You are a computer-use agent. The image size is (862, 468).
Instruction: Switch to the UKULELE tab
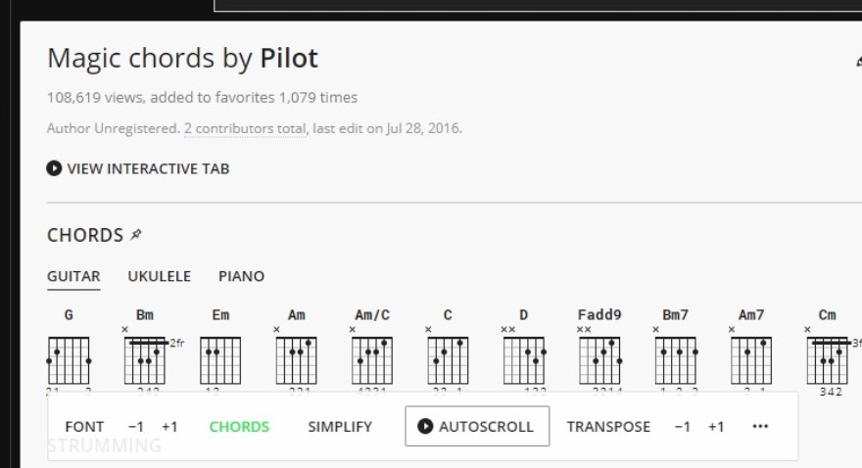[160, 276]
